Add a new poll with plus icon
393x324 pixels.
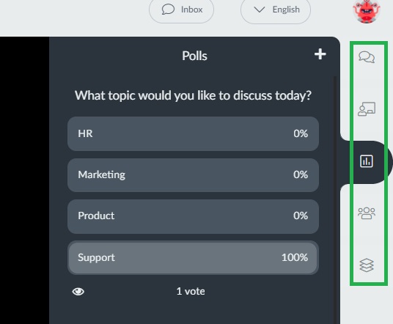tap(320, 54)
